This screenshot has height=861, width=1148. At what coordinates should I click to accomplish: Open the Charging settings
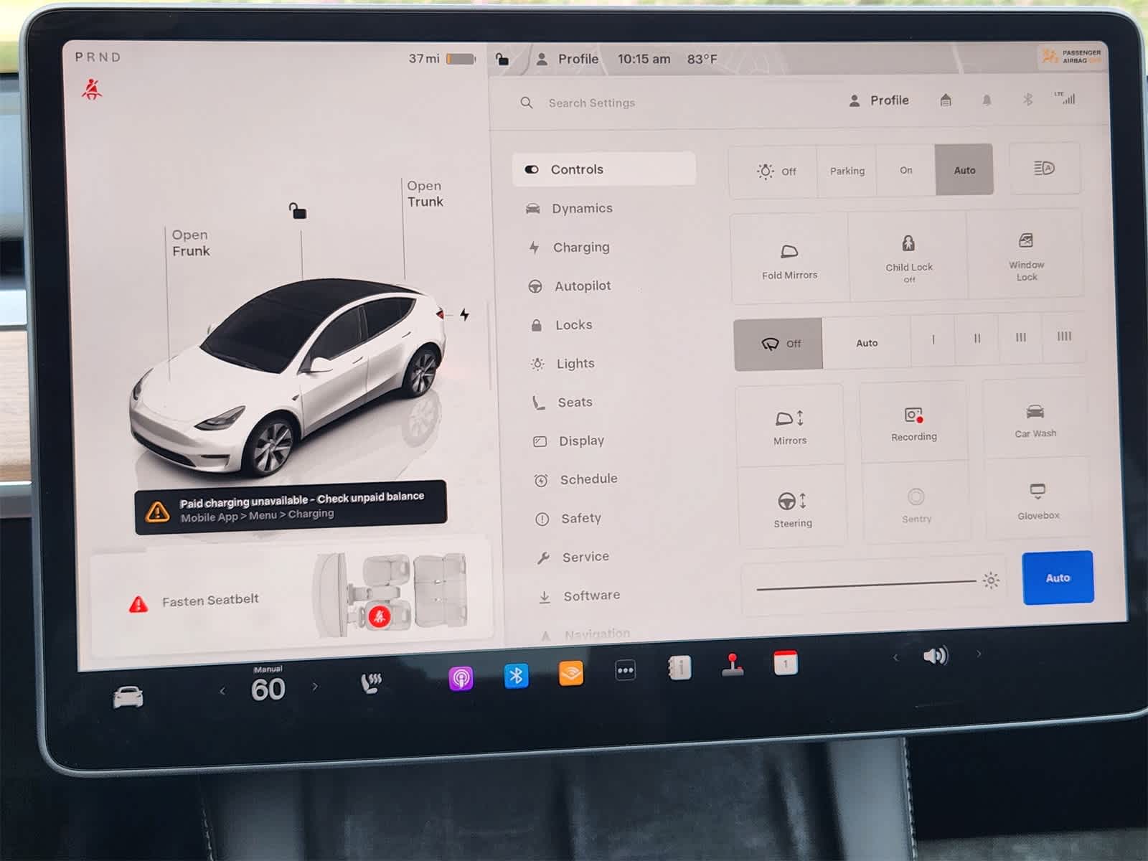click(x=570, y=248)
